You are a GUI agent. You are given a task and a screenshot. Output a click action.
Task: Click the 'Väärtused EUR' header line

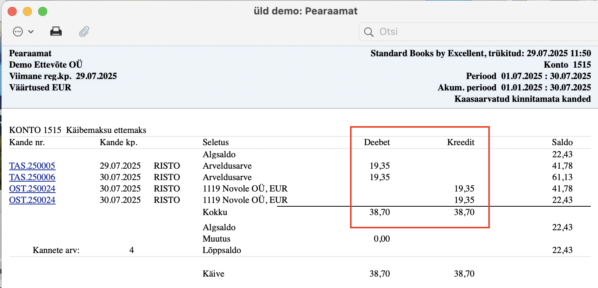(40, 87)
